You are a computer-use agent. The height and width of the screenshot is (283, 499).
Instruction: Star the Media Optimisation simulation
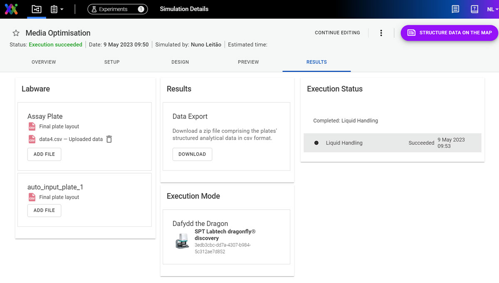[16, 33]
